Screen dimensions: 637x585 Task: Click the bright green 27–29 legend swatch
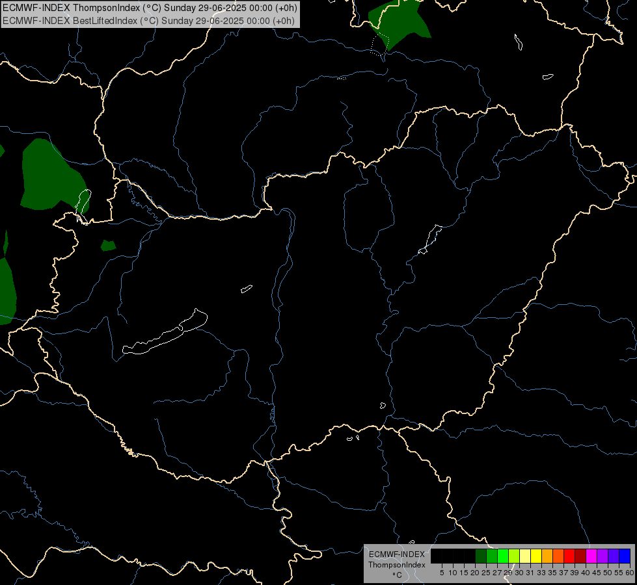coord(503,556)
